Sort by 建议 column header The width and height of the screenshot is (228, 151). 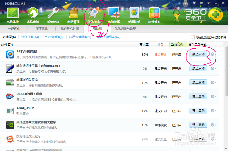160,44
